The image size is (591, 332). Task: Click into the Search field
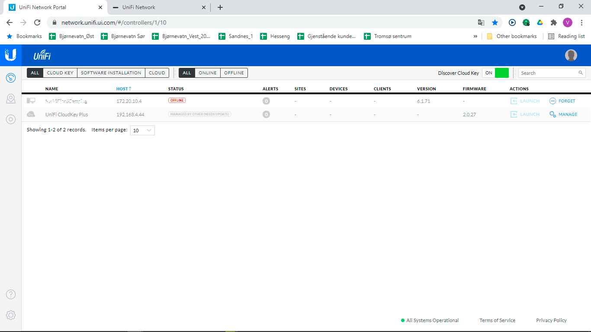click(547, 73)
